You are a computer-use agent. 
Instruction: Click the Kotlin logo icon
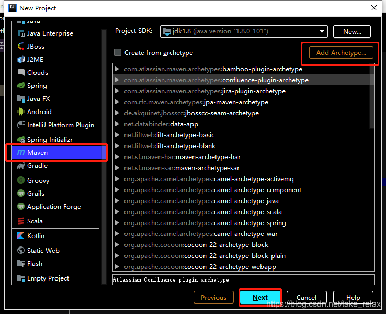[21, 235]
